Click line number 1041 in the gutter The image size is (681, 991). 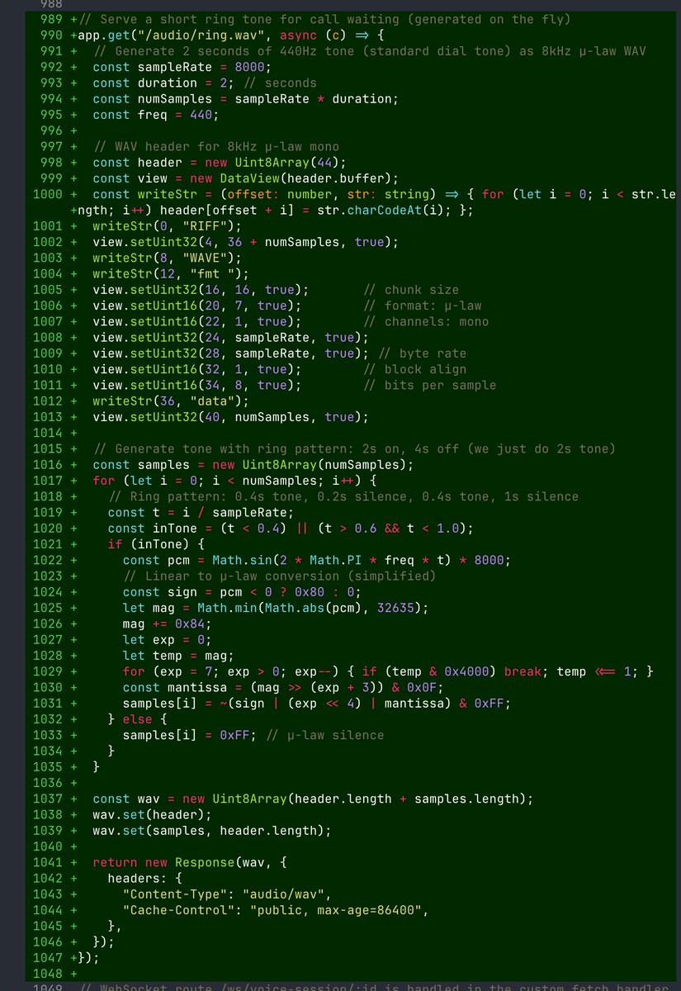47,862
